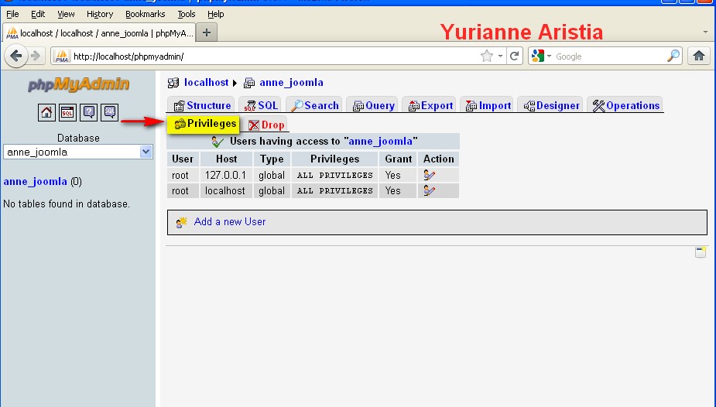The width and height of the screenshot is (716, 407).
Task: Click ALL PRIVILEGES in the 127.0.0.1 row
Action: 334,175
